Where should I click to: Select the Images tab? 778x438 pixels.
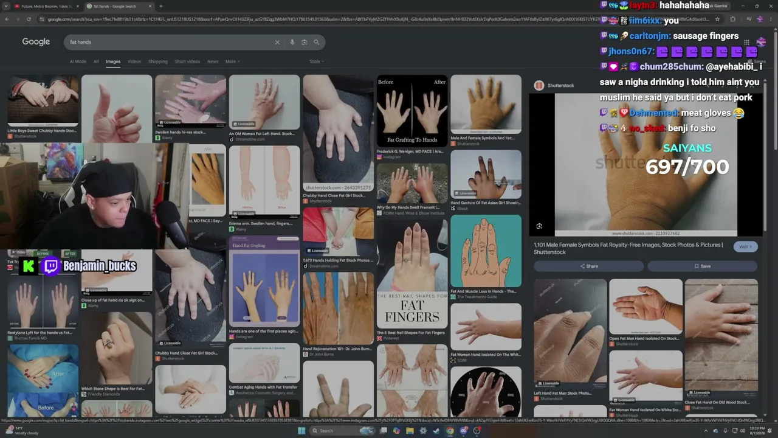[113, 61]
